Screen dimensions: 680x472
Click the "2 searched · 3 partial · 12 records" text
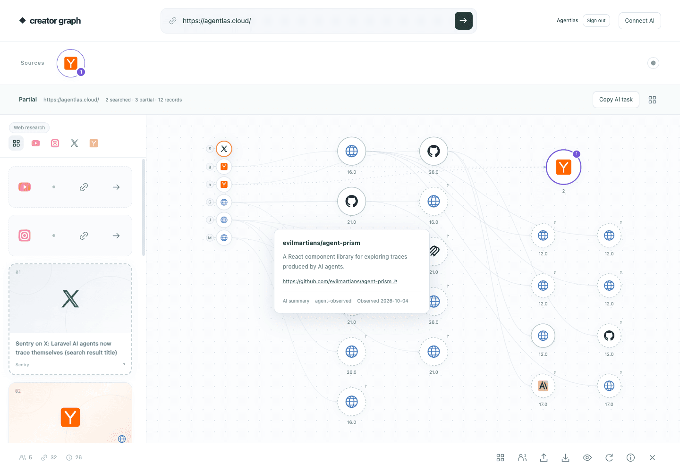tap(144, 100)
